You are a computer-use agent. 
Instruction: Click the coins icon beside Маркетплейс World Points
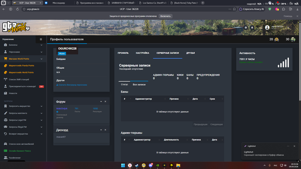[x=5, y=72]
